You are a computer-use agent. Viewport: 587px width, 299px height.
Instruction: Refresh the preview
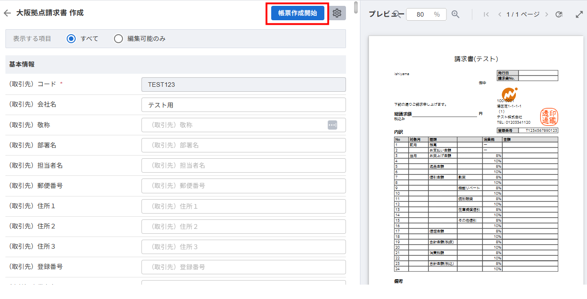coord(559,14)
